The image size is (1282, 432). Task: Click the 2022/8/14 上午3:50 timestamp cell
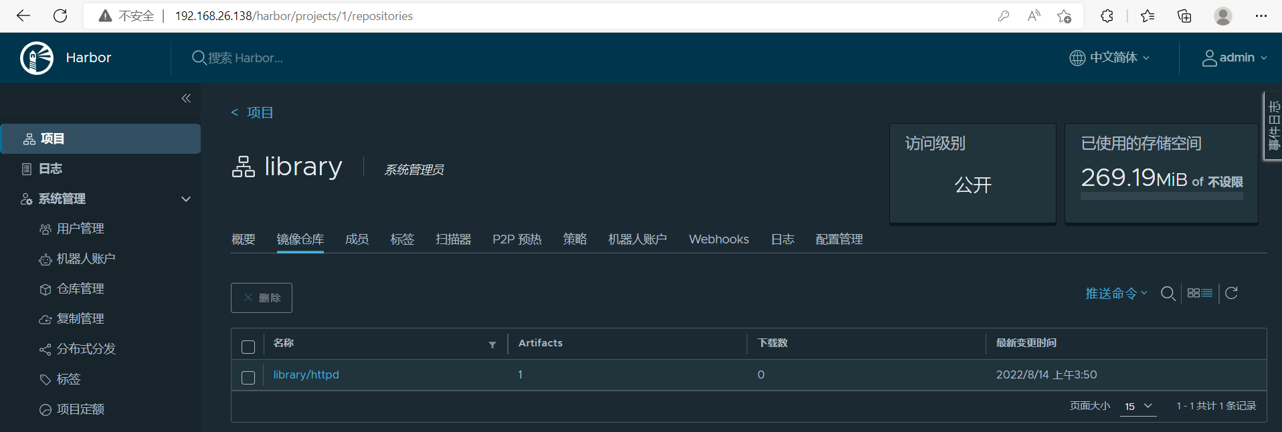[x=1046, y=374]
